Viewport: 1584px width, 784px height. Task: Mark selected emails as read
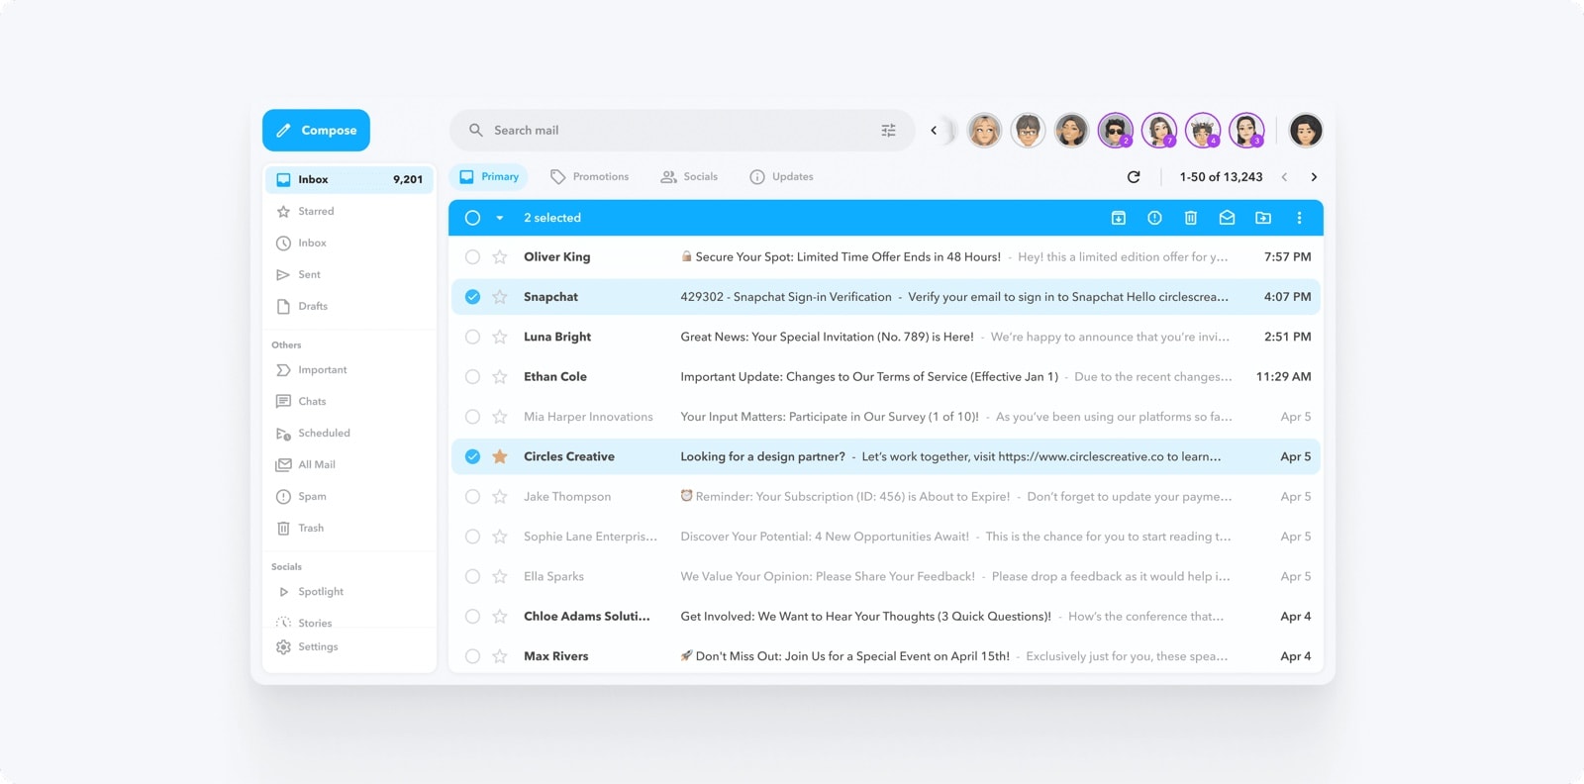click(1227, 218)
